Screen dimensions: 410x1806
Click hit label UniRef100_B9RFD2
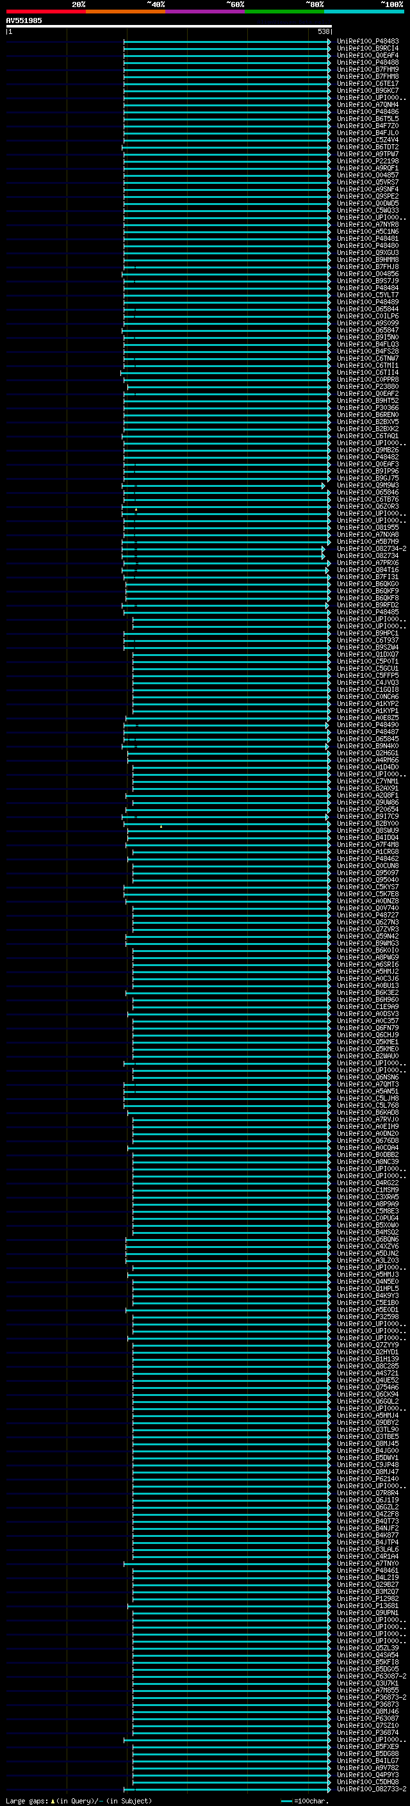(x=368, y=605)
